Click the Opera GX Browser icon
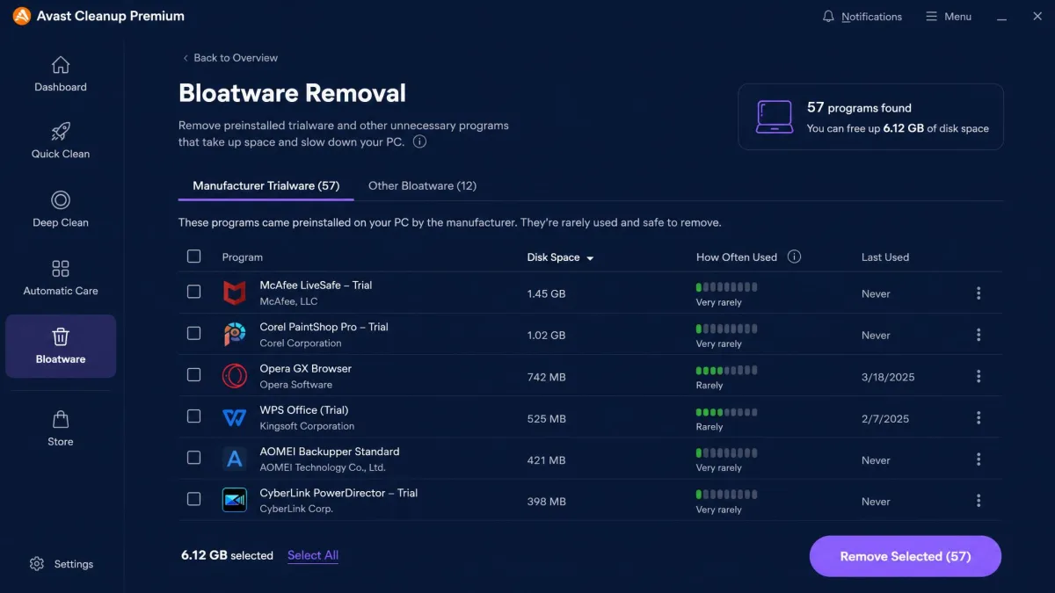This screenshot has width=1055, height=593. (x=235, y=376)
